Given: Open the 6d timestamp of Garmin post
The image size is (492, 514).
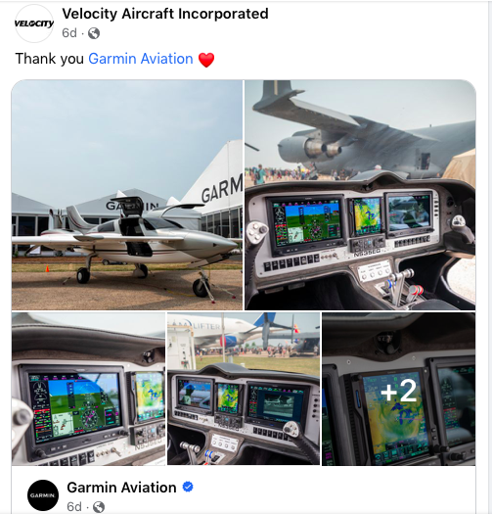Looking at the screenshot, I should [x=74, y=506].
